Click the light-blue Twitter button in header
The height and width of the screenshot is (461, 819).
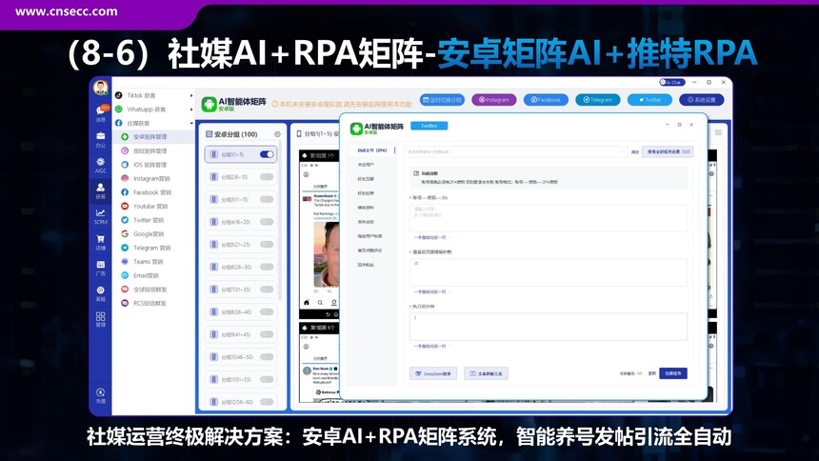649,100
